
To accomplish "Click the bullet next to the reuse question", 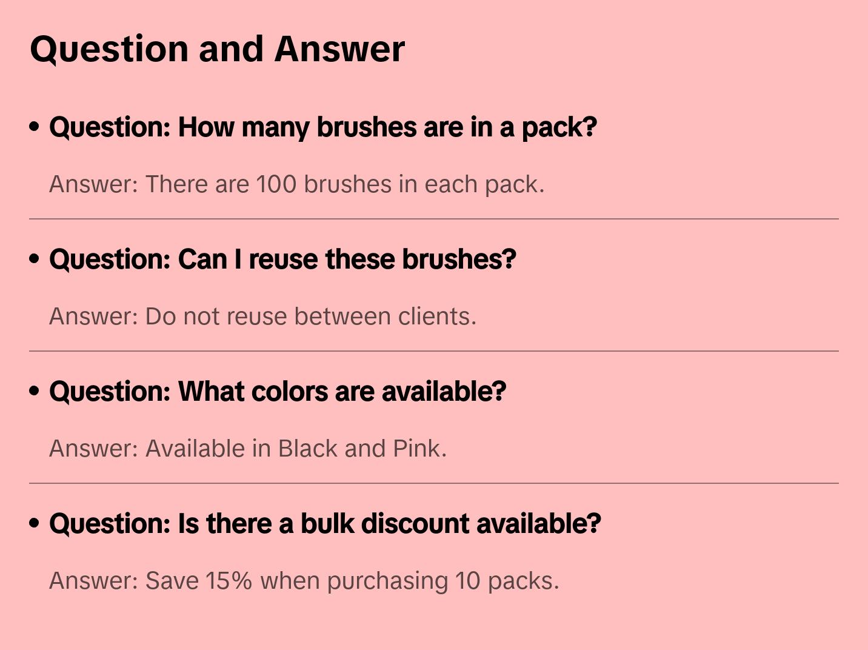I will (x=35, y=260).
